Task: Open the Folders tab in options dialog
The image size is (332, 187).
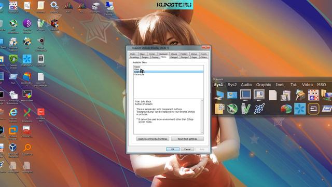Action: (184, 54)
